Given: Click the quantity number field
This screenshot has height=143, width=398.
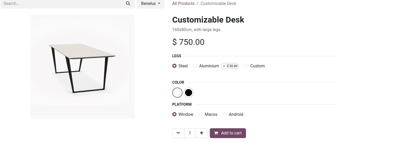Looking at the screenshot, I should (x=190, y=133).
